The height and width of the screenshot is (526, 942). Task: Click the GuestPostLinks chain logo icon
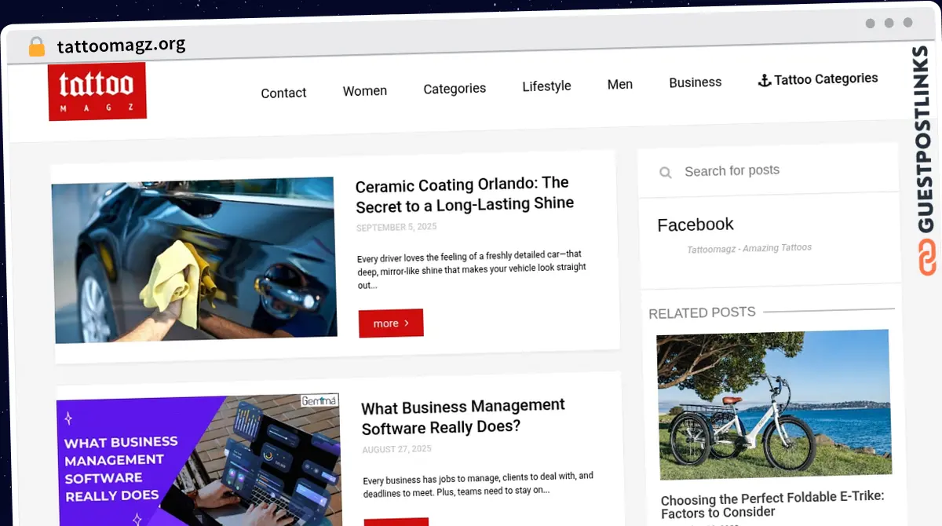click(927, 258)
